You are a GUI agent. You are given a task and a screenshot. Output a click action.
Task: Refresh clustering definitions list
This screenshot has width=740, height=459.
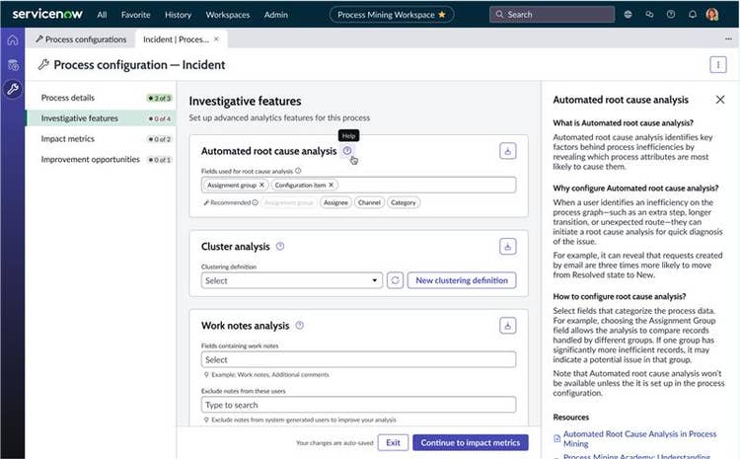(x=395, y=280)
